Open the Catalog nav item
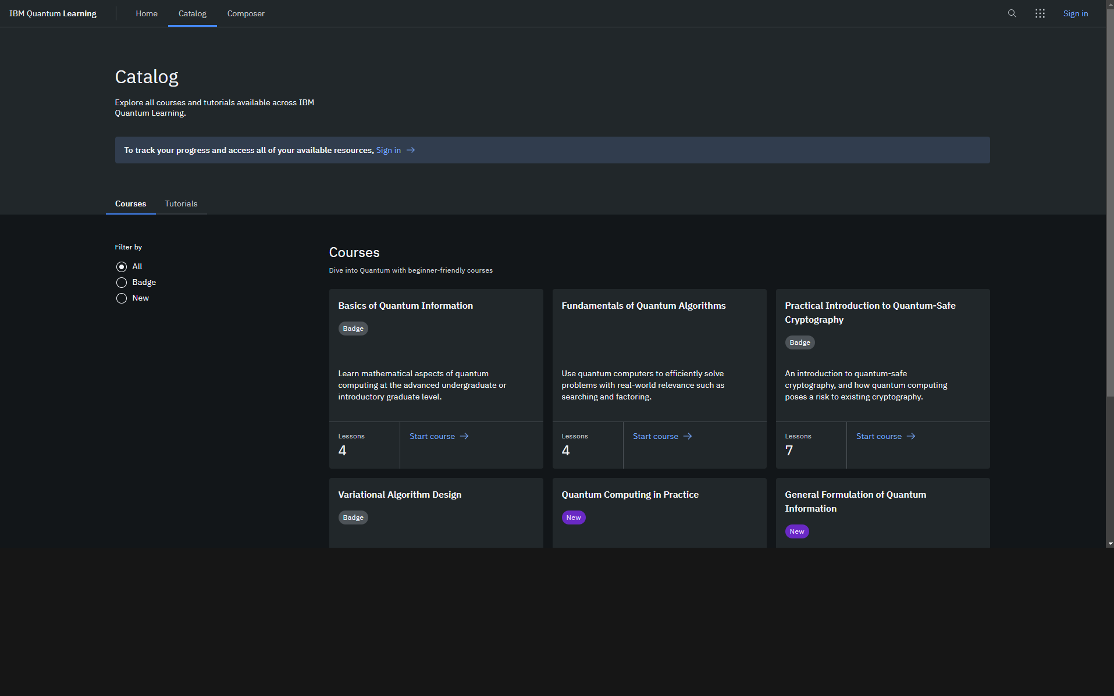1114x696 pixels. tap(193, 13)
